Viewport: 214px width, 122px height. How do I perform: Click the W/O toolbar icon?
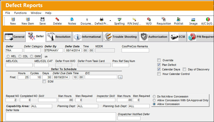[x=149, y=19]
